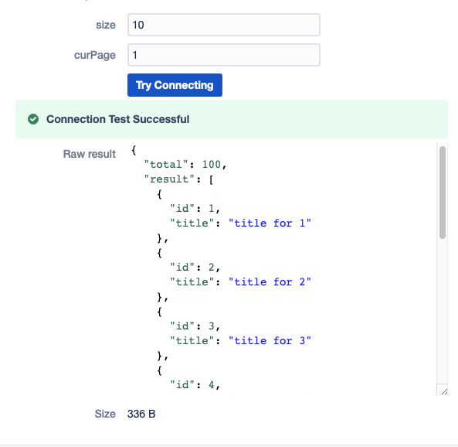The width and height of the screenshot is (458, 447).
Task: Click the green success checkmark icon
Action: tap(33, 119)
